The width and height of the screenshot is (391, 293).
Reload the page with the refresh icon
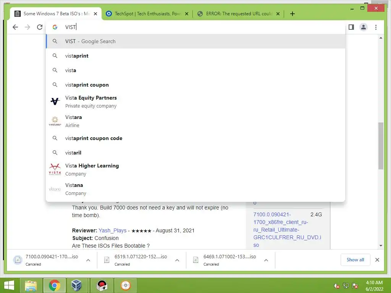[40, 27]
